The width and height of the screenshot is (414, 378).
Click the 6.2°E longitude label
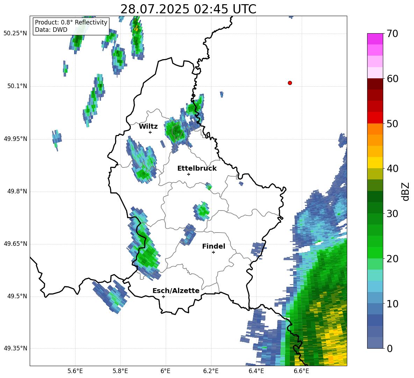211,371
